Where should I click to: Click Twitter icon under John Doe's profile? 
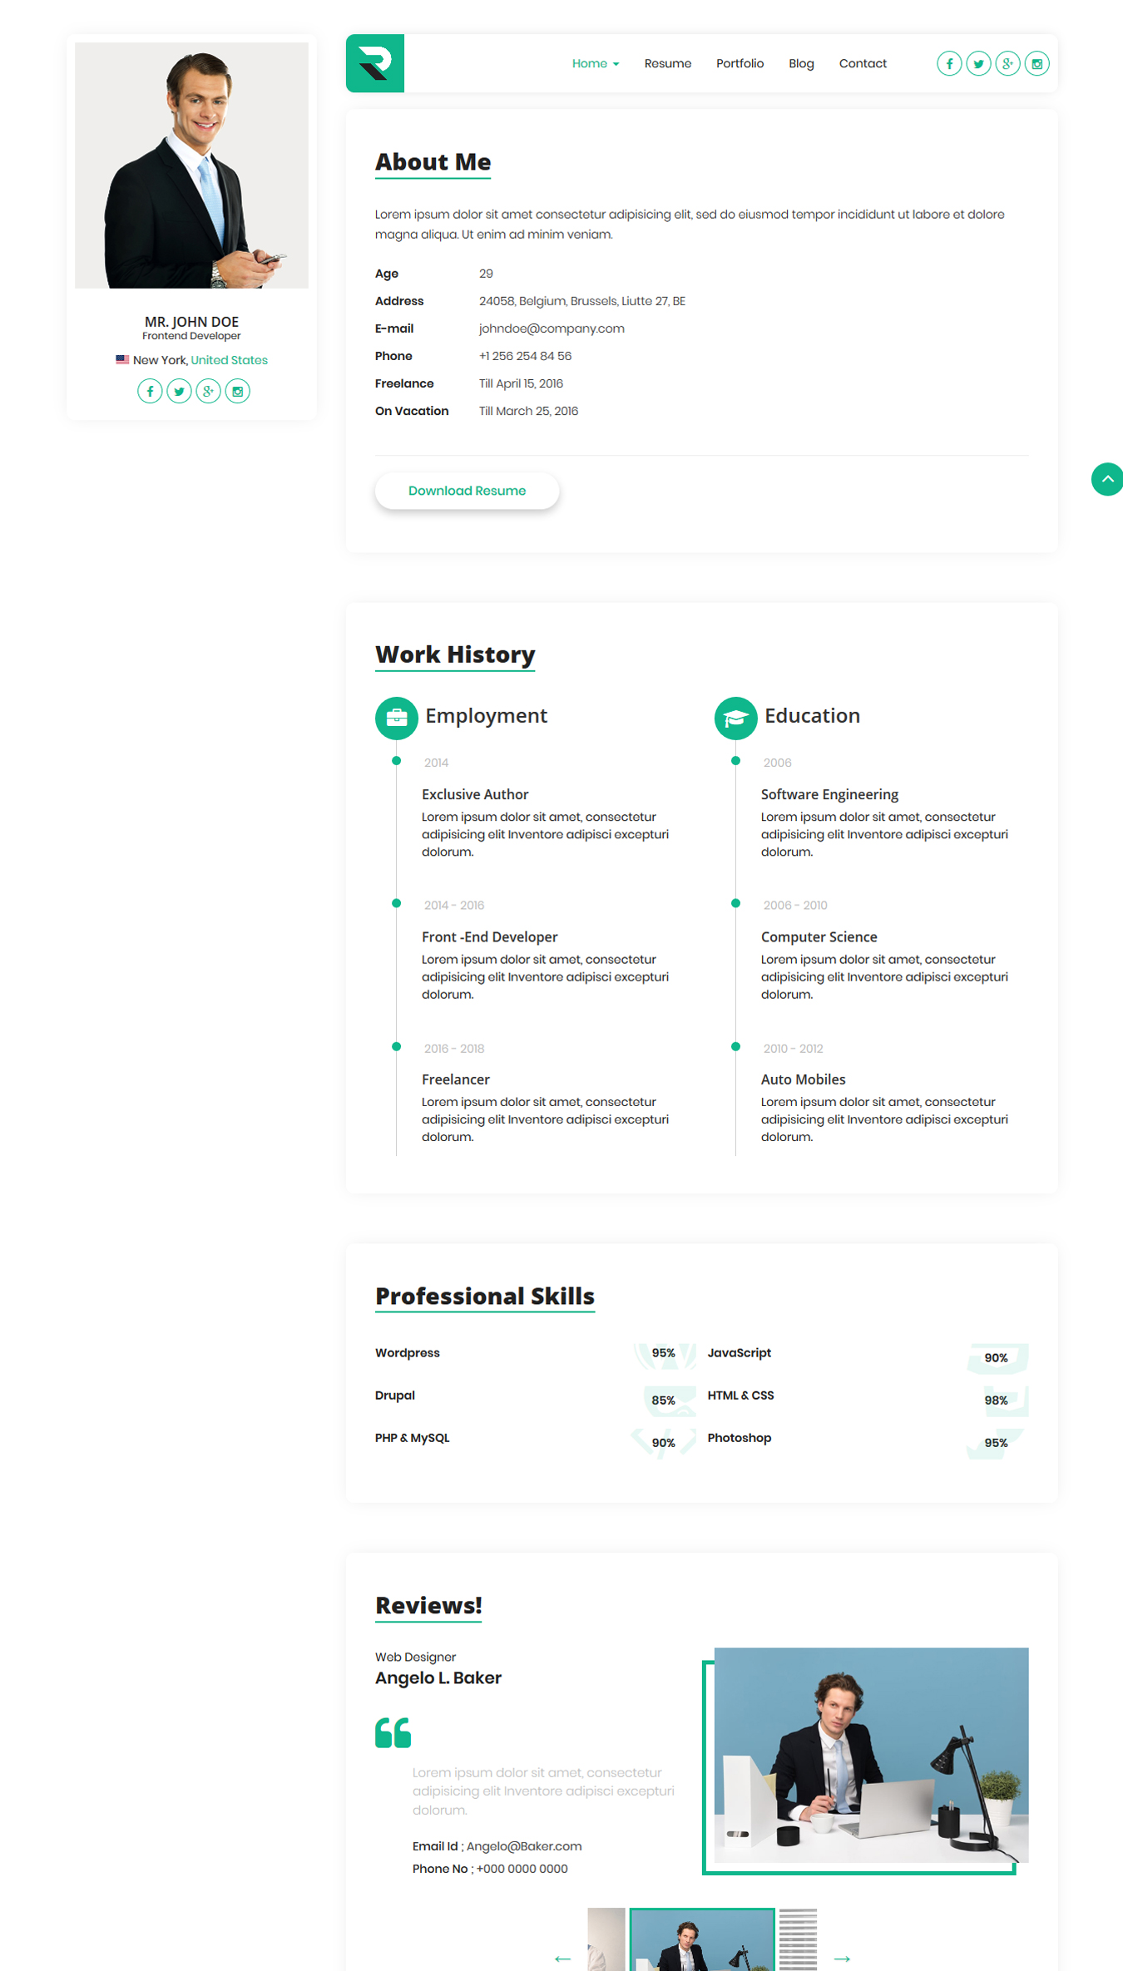click(x=179, y=391)
